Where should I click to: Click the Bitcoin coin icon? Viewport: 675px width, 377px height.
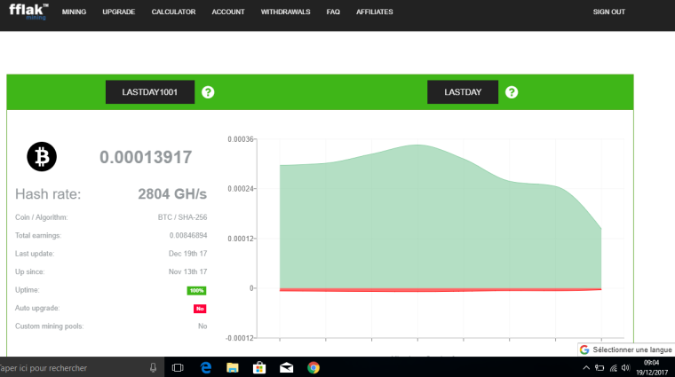(x=42, y=157)
